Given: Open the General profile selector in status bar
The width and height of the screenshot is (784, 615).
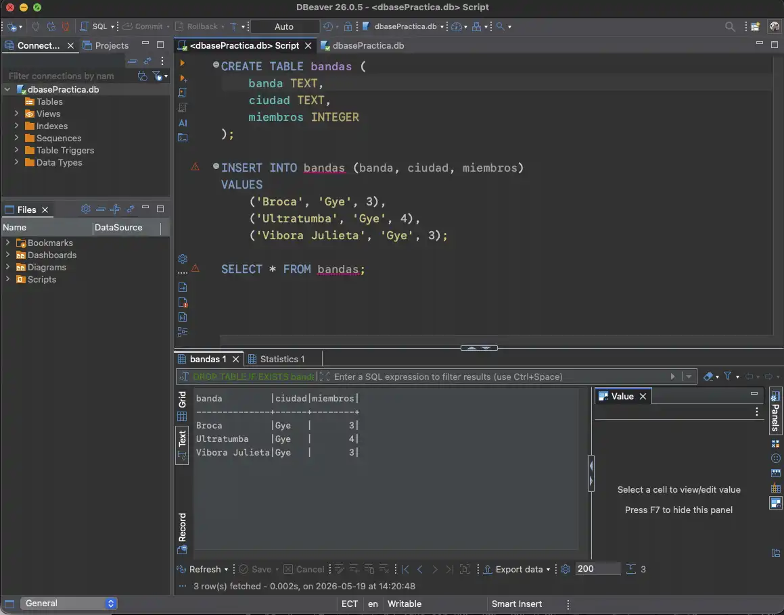Looking at the screenshot, I should [68, 604].
